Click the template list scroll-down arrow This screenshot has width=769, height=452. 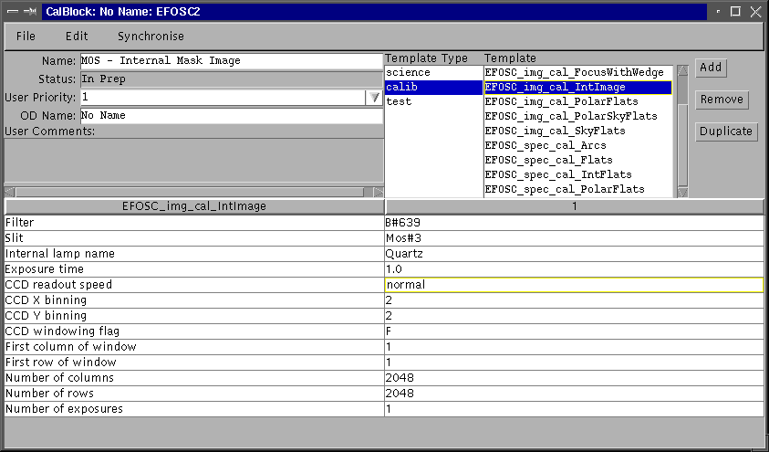click(682, 192)
